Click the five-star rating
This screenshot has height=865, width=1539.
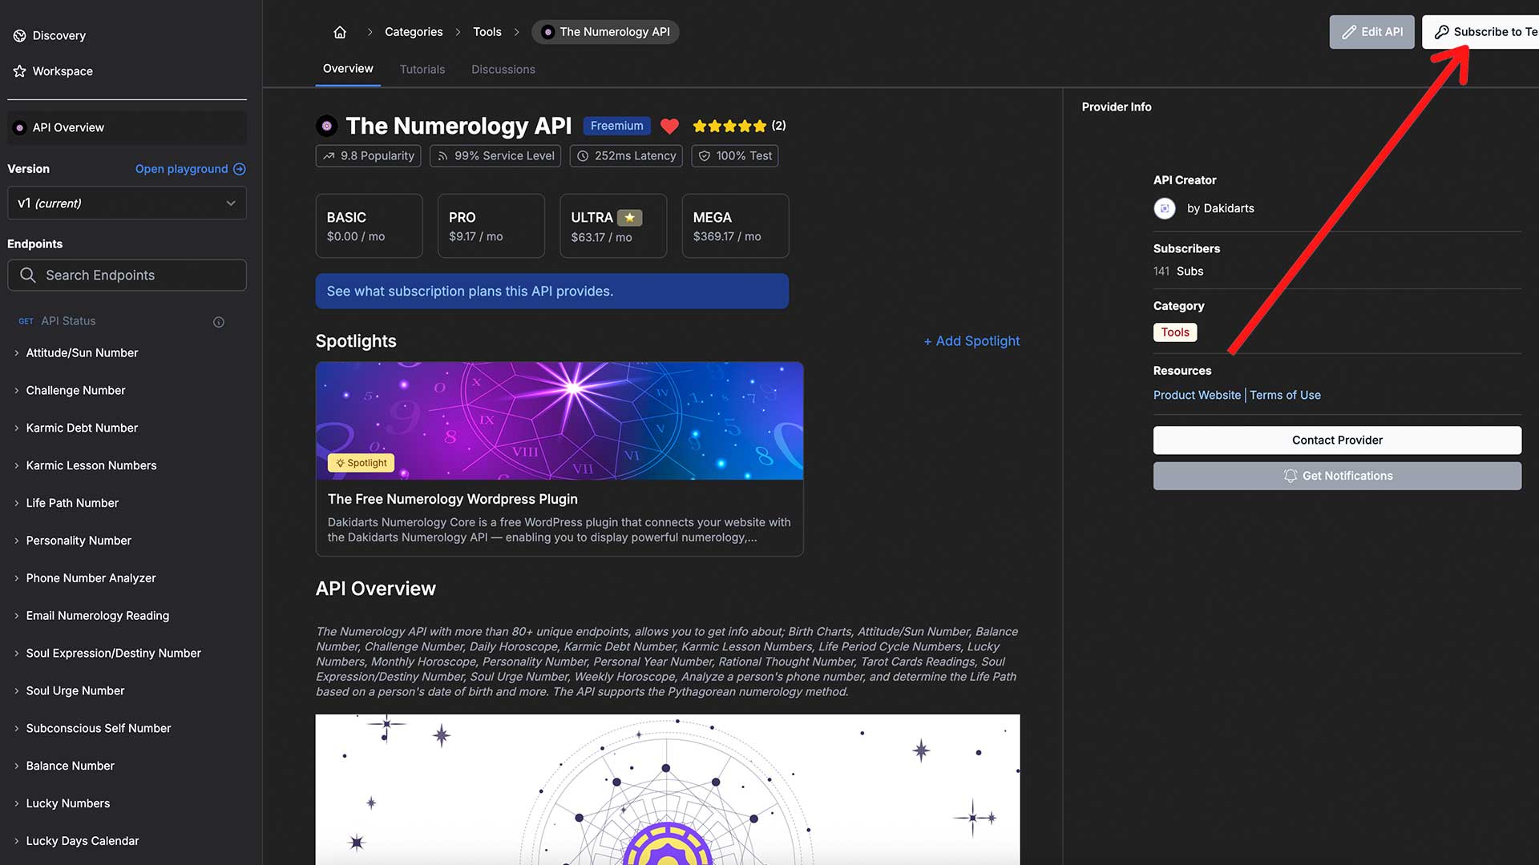pos(729,126)
